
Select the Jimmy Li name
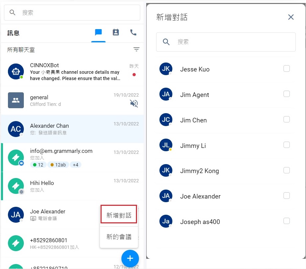193,146
